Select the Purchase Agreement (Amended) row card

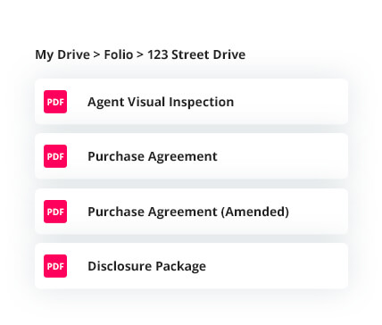[191, 212]
